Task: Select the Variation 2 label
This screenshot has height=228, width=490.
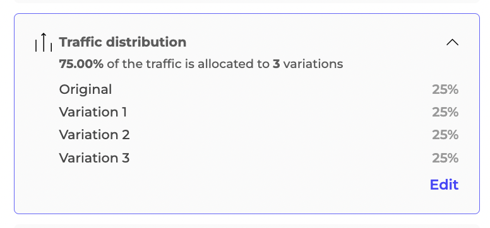Action: [94, 135]
